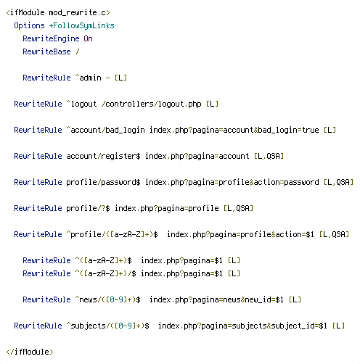
Task: Click subject_id=$1 in the subjects rule
Action: click(x=299, y=326)
